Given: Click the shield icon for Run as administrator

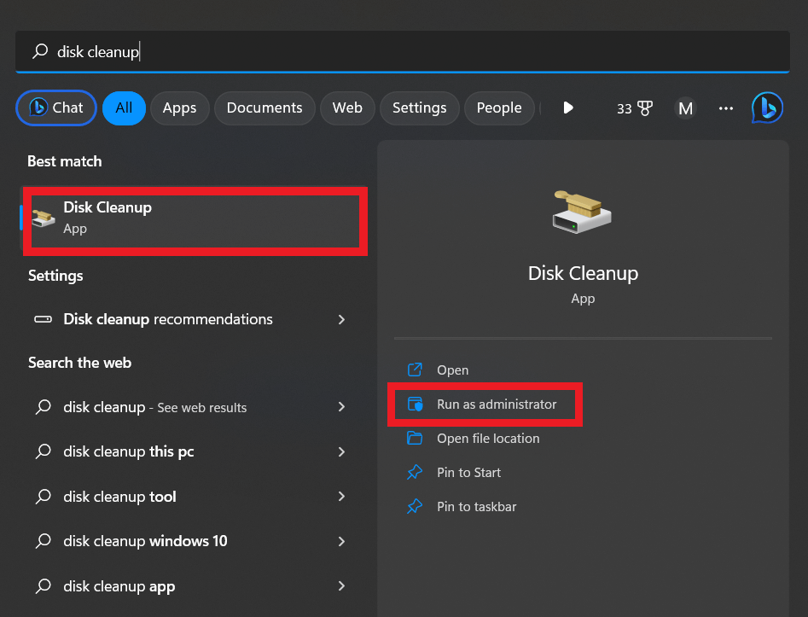Looking at the screenshot, I should [415, 405].
